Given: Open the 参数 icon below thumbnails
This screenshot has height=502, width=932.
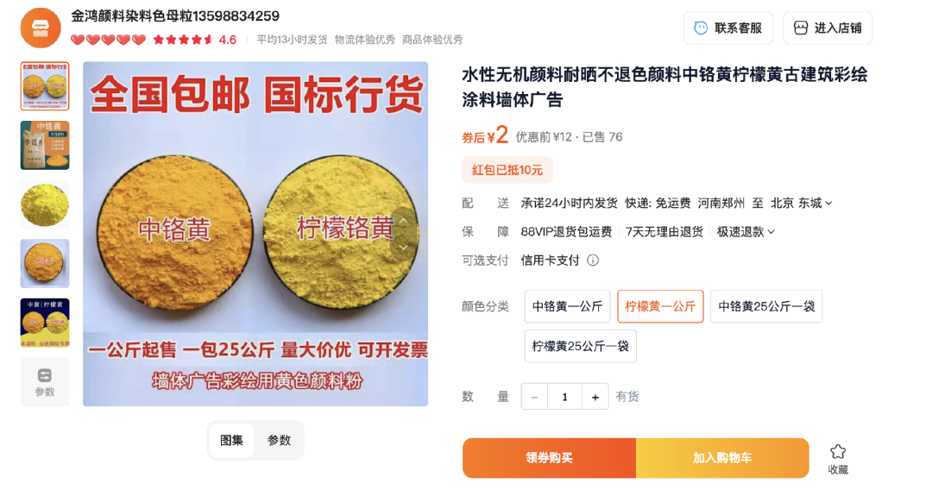Looking at the screenshot, I should pos(45,382).
